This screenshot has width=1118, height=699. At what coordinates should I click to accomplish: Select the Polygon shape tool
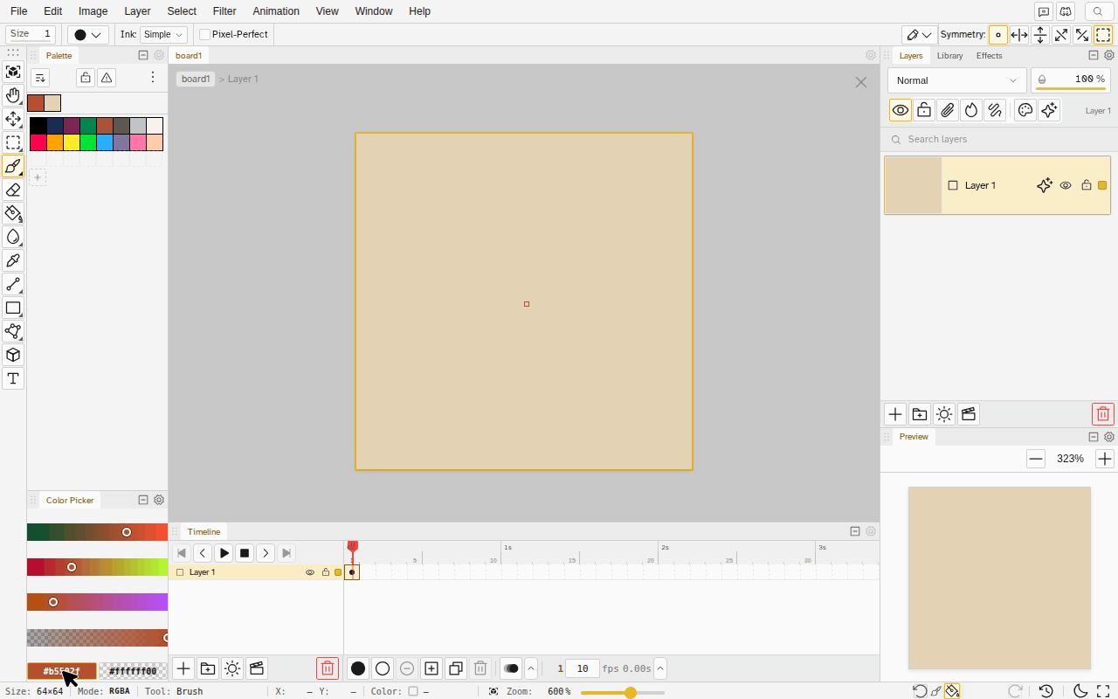coord(13,331)
